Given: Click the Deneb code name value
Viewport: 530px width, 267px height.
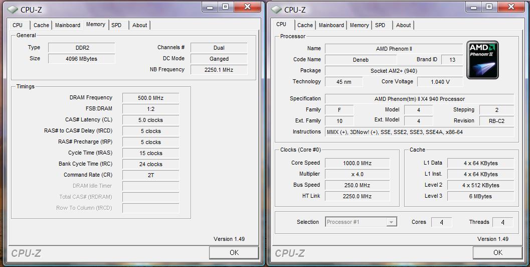Looking at the screenshot, I should [361, 60].
